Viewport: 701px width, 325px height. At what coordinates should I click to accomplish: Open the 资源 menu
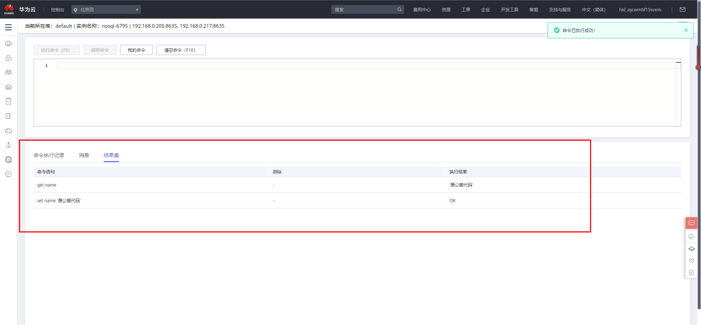(446, 10)
